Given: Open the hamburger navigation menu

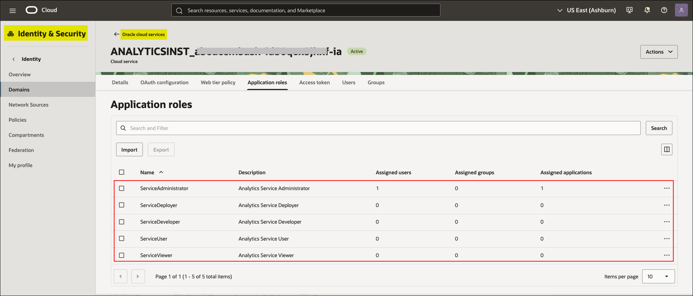Looking at the screenshot, I should [x=13, y=10].
